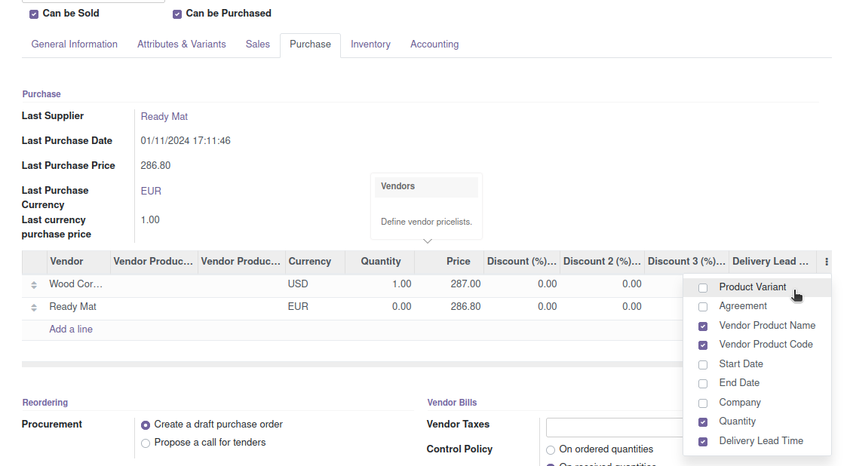This screenshot has width=847, height=466.
Task: Uncheck the Can be Sold checkbox
Action: pos(34,14)
